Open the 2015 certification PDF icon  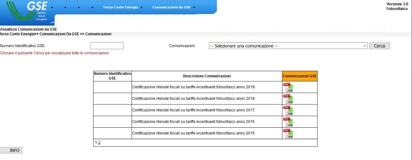[x=288, y=133]
